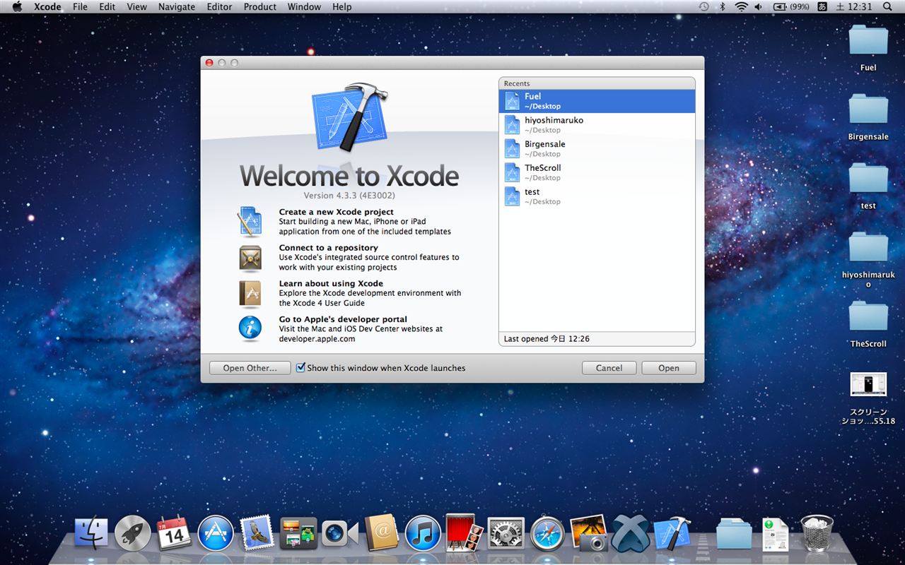Click the Connect to a repository safe icon
Viewport: 905px width, 565px height.
point(250,258)
